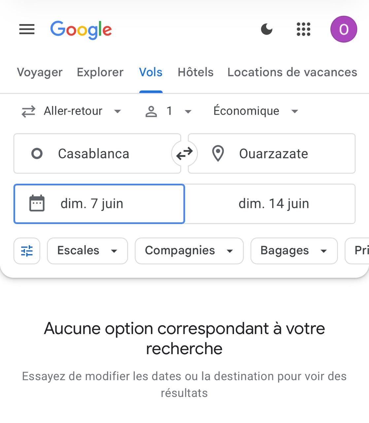Open the Compagnies filter
Screen dimensions: 369x423
click(189, 251)
